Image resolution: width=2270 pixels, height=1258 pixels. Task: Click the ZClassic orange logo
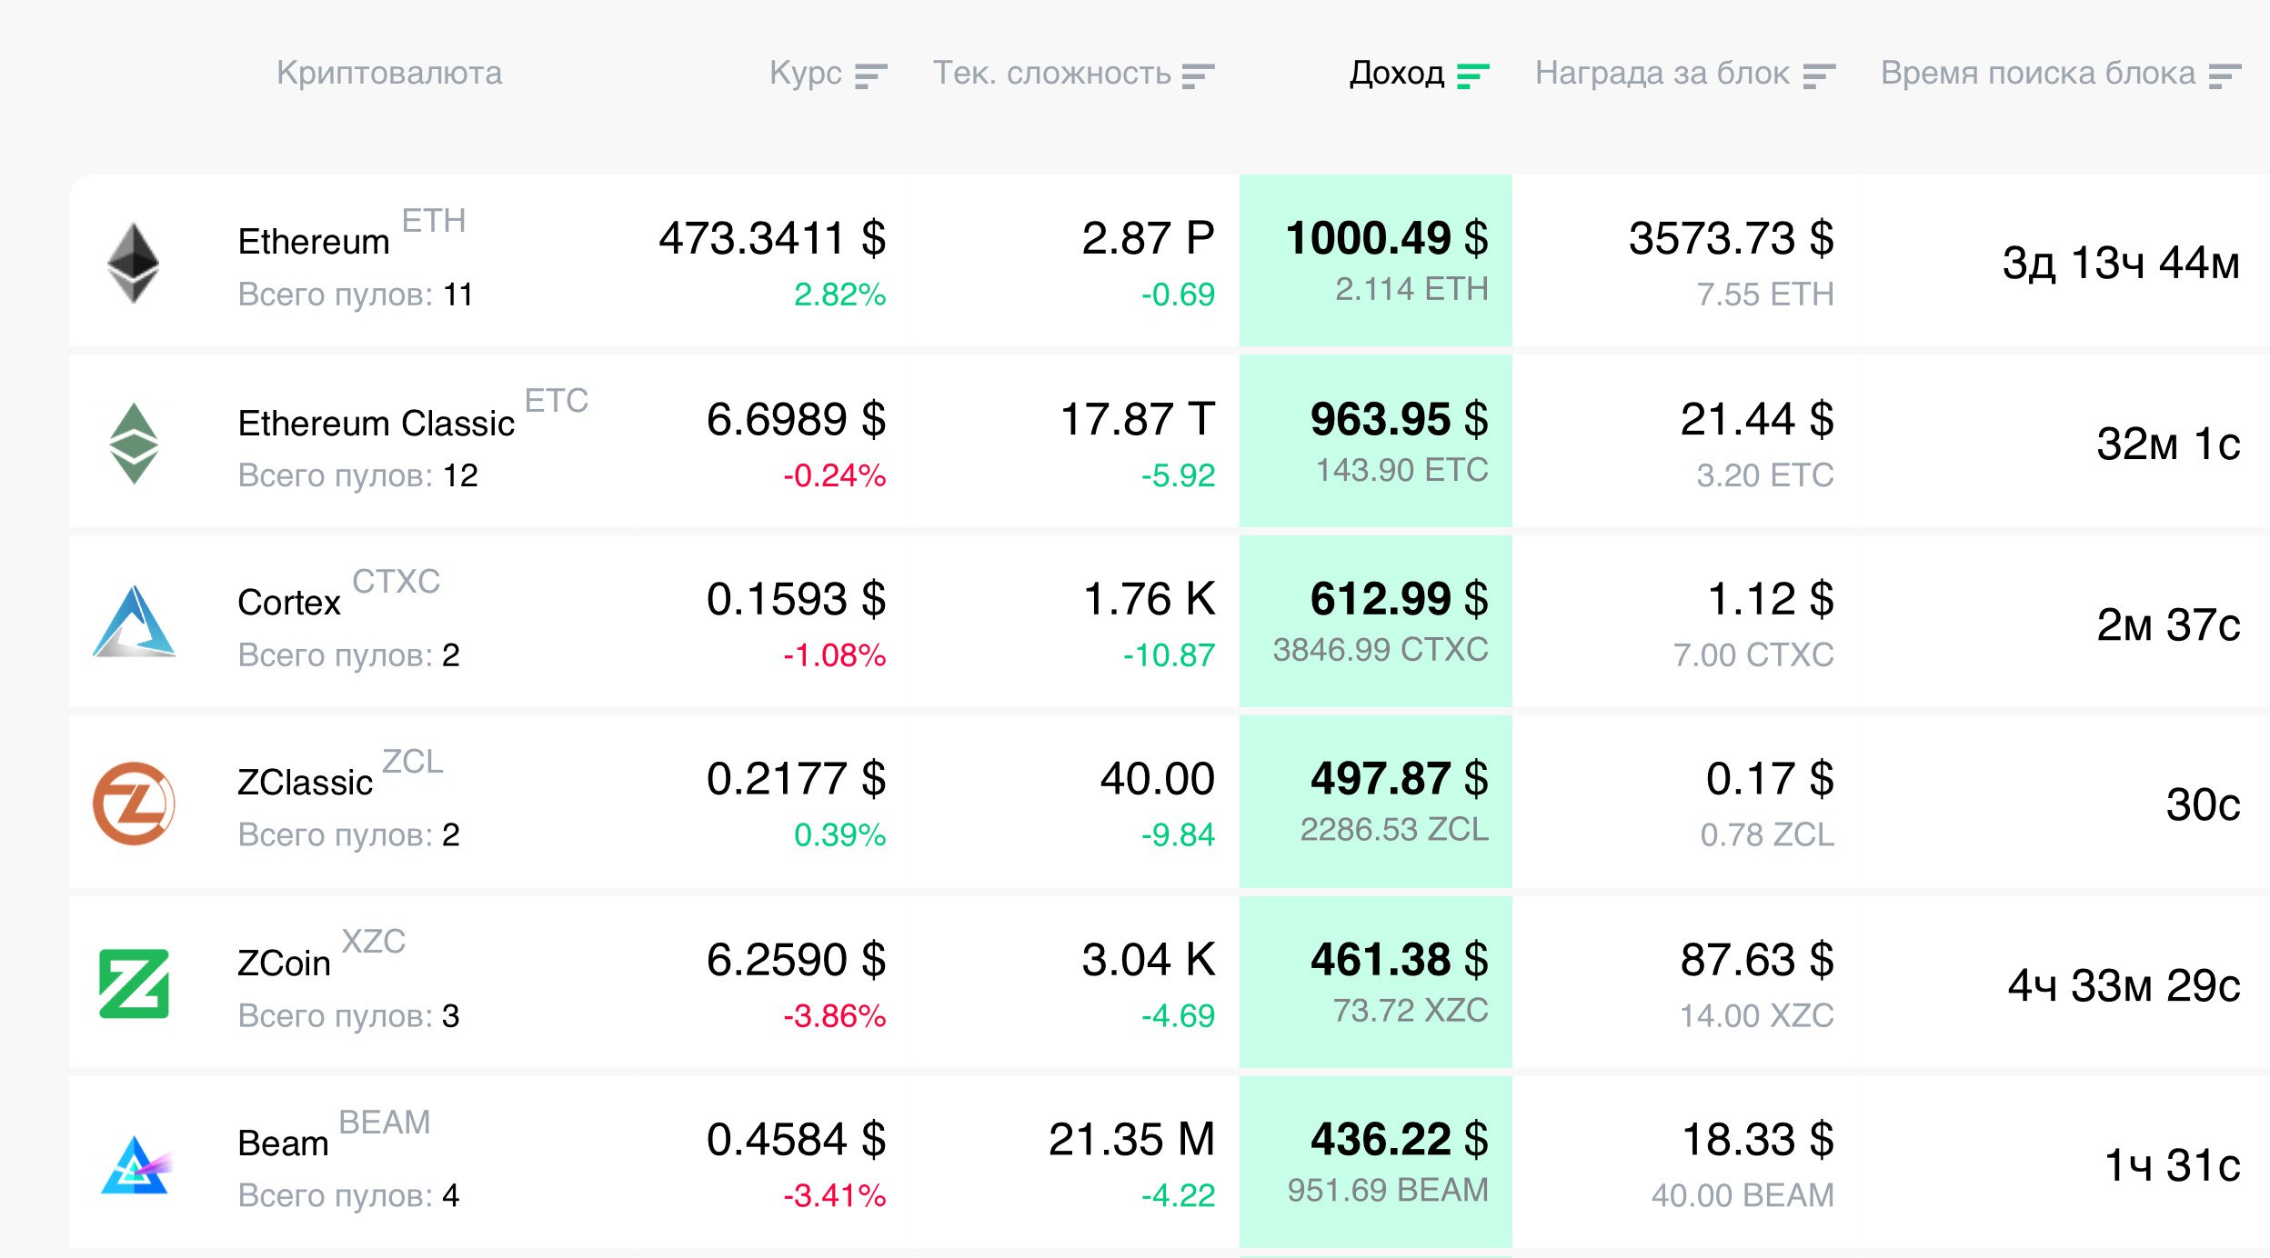pyautogui.click(x=134, y=804)
